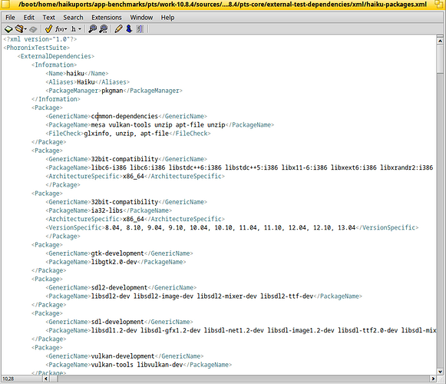446x384 pixels.
Task: Click the "gtk-development" GenericName text
Action: click(117, 253)
